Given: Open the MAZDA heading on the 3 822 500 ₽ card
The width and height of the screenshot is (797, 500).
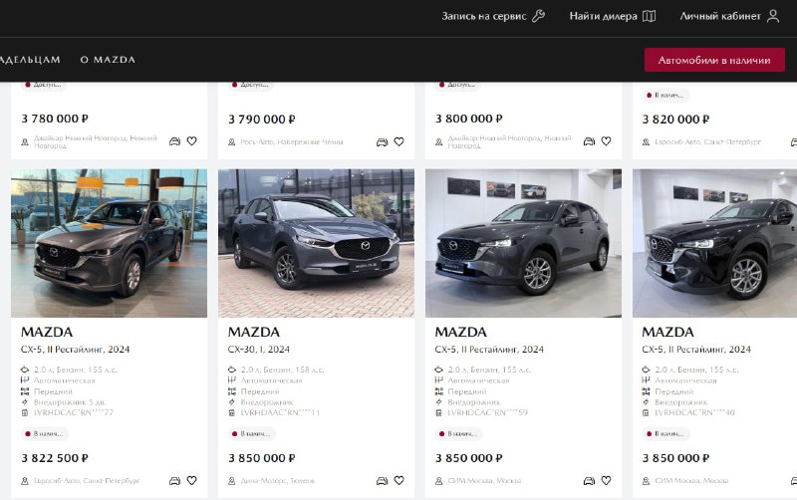Looking at the screenshot, I should (47, 332).
